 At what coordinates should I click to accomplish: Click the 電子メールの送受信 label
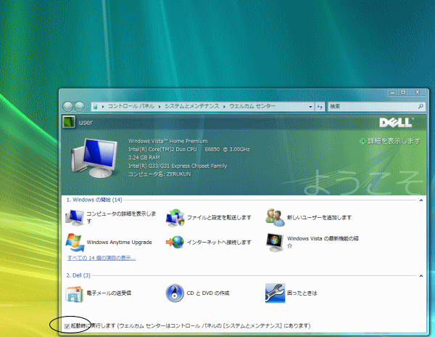[109, 293]
